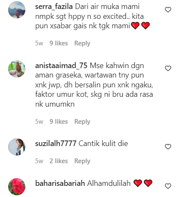Like suzilalh7777's comment with heart icon
Screen dimensions: 179x197
[x=168, y=146]
